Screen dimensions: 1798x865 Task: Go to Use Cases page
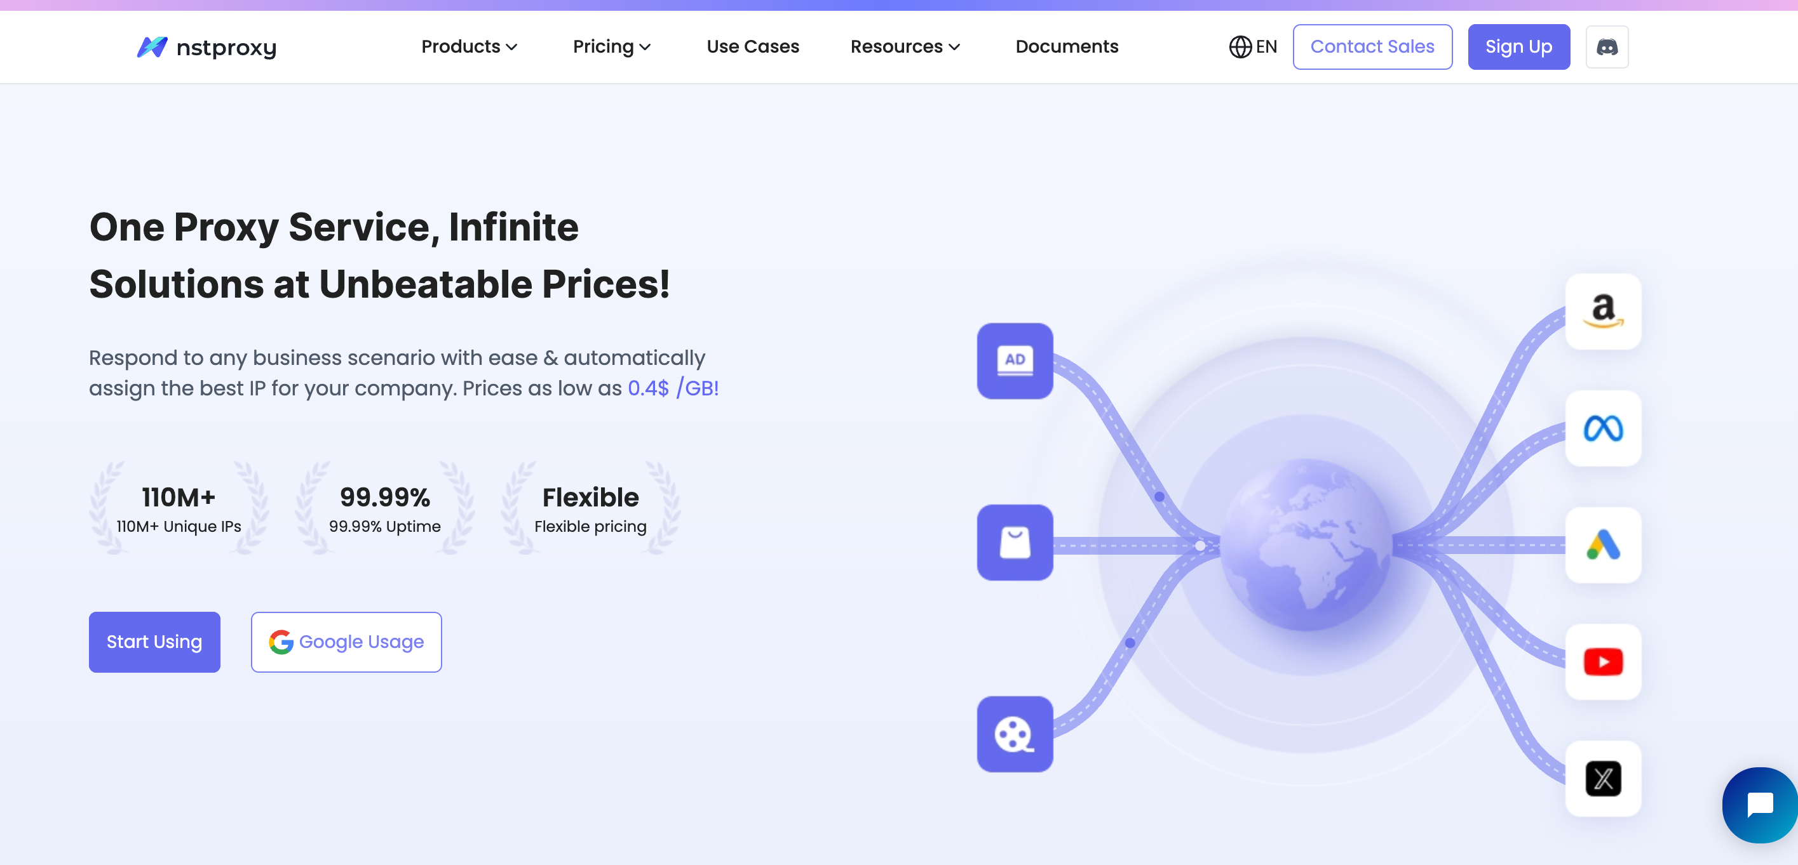point(752,47)
